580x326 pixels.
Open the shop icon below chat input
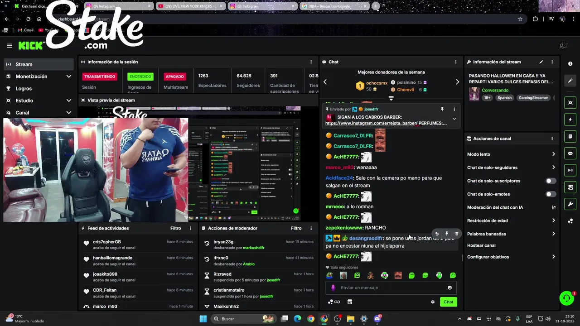[350, 302]
